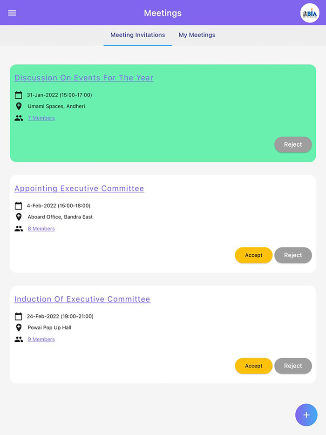326x435 pixels.
Task: Open the 9 Members list
Action: [x=41, y=339]
